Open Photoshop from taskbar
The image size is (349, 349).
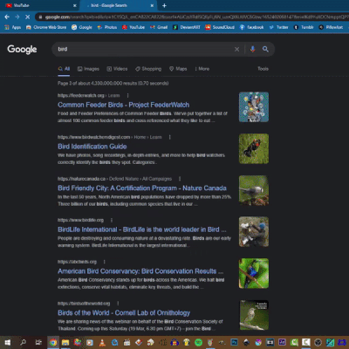234,342
